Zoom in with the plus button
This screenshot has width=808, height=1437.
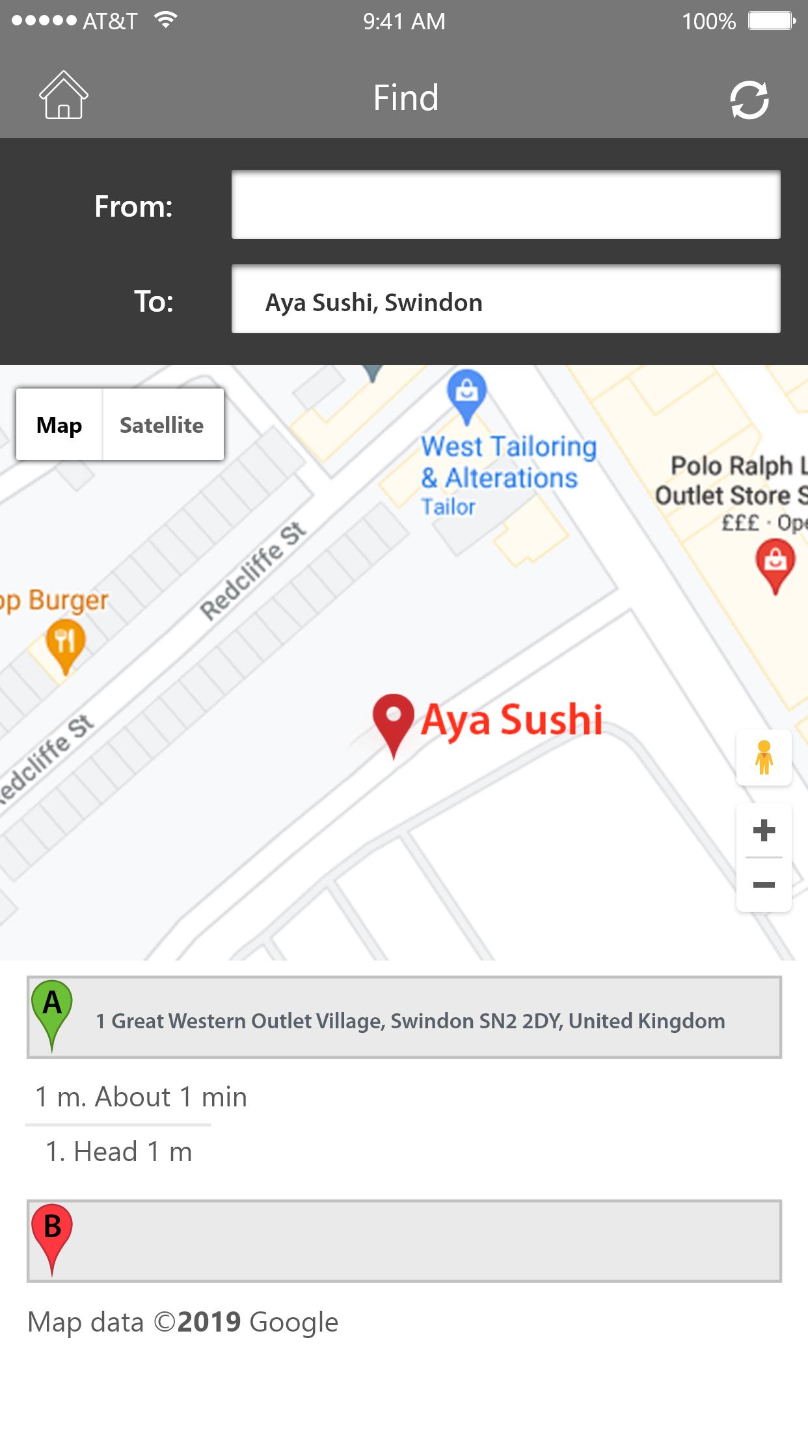pyautogui.click(x=764, y=830)
